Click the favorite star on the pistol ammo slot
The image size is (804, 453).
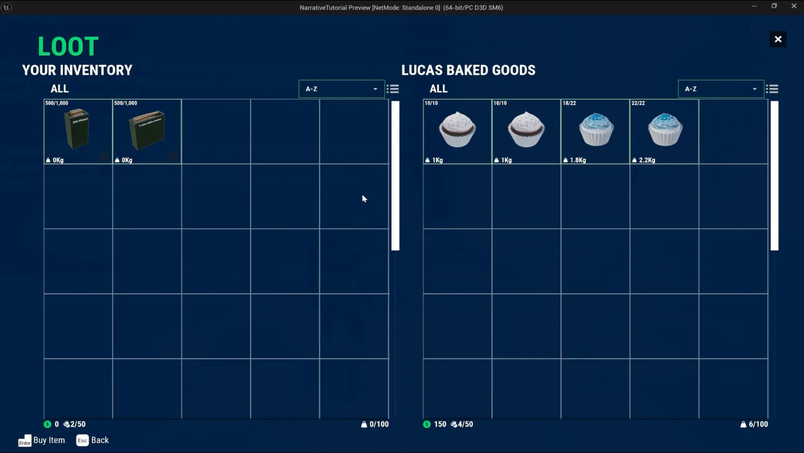click(x=104, y=156)
